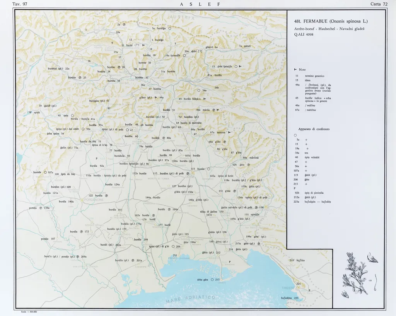Click the circled P symbol beside 2a
396x316 pixels.
point(124,24)
